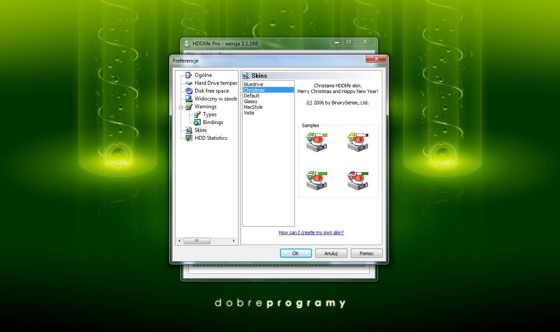Maximize the HDDlife Pro window
This screenshot has height=332, width=560.
(349, 42)
